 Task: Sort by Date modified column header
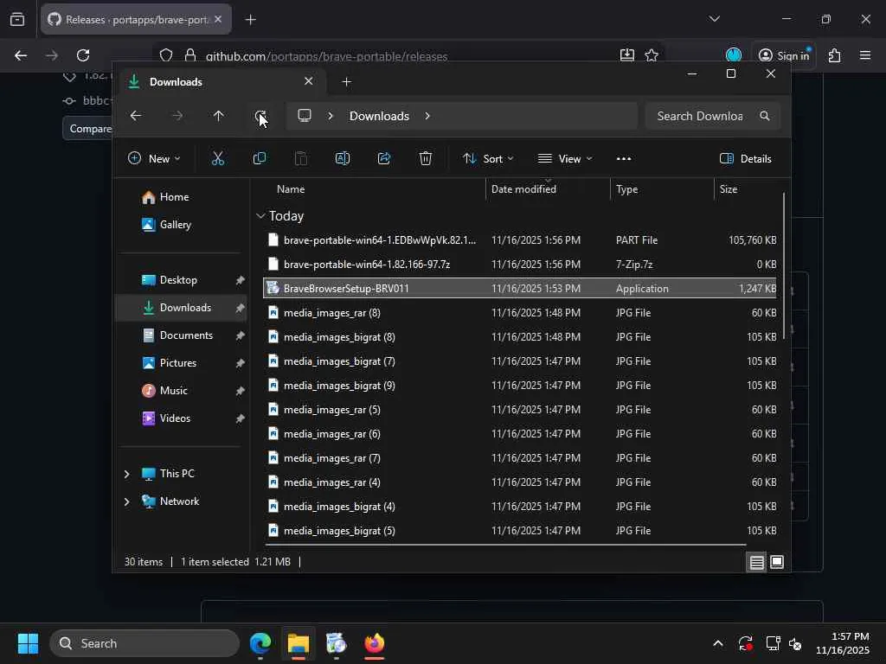tap(523, 189)
